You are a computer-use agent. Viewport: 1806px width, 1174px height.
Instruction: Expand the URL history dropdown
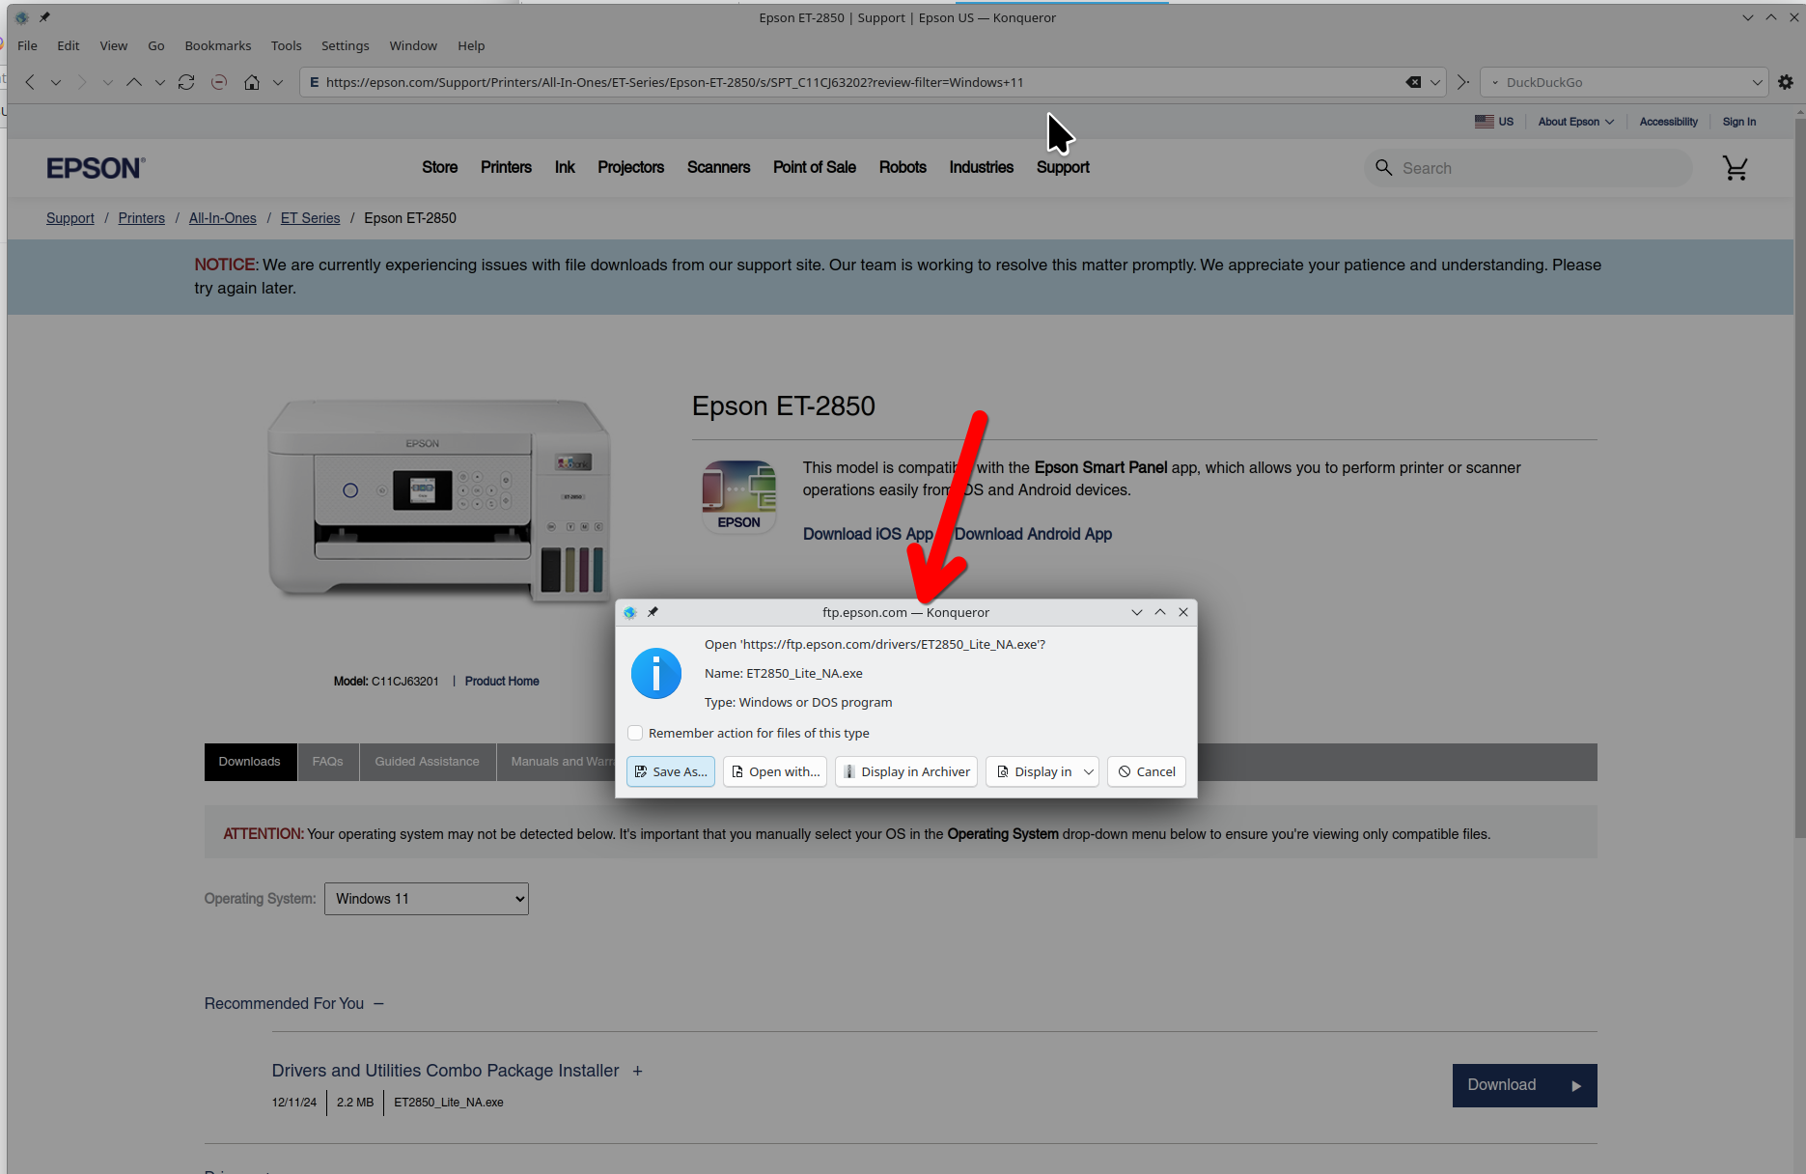click(1435, 82)
